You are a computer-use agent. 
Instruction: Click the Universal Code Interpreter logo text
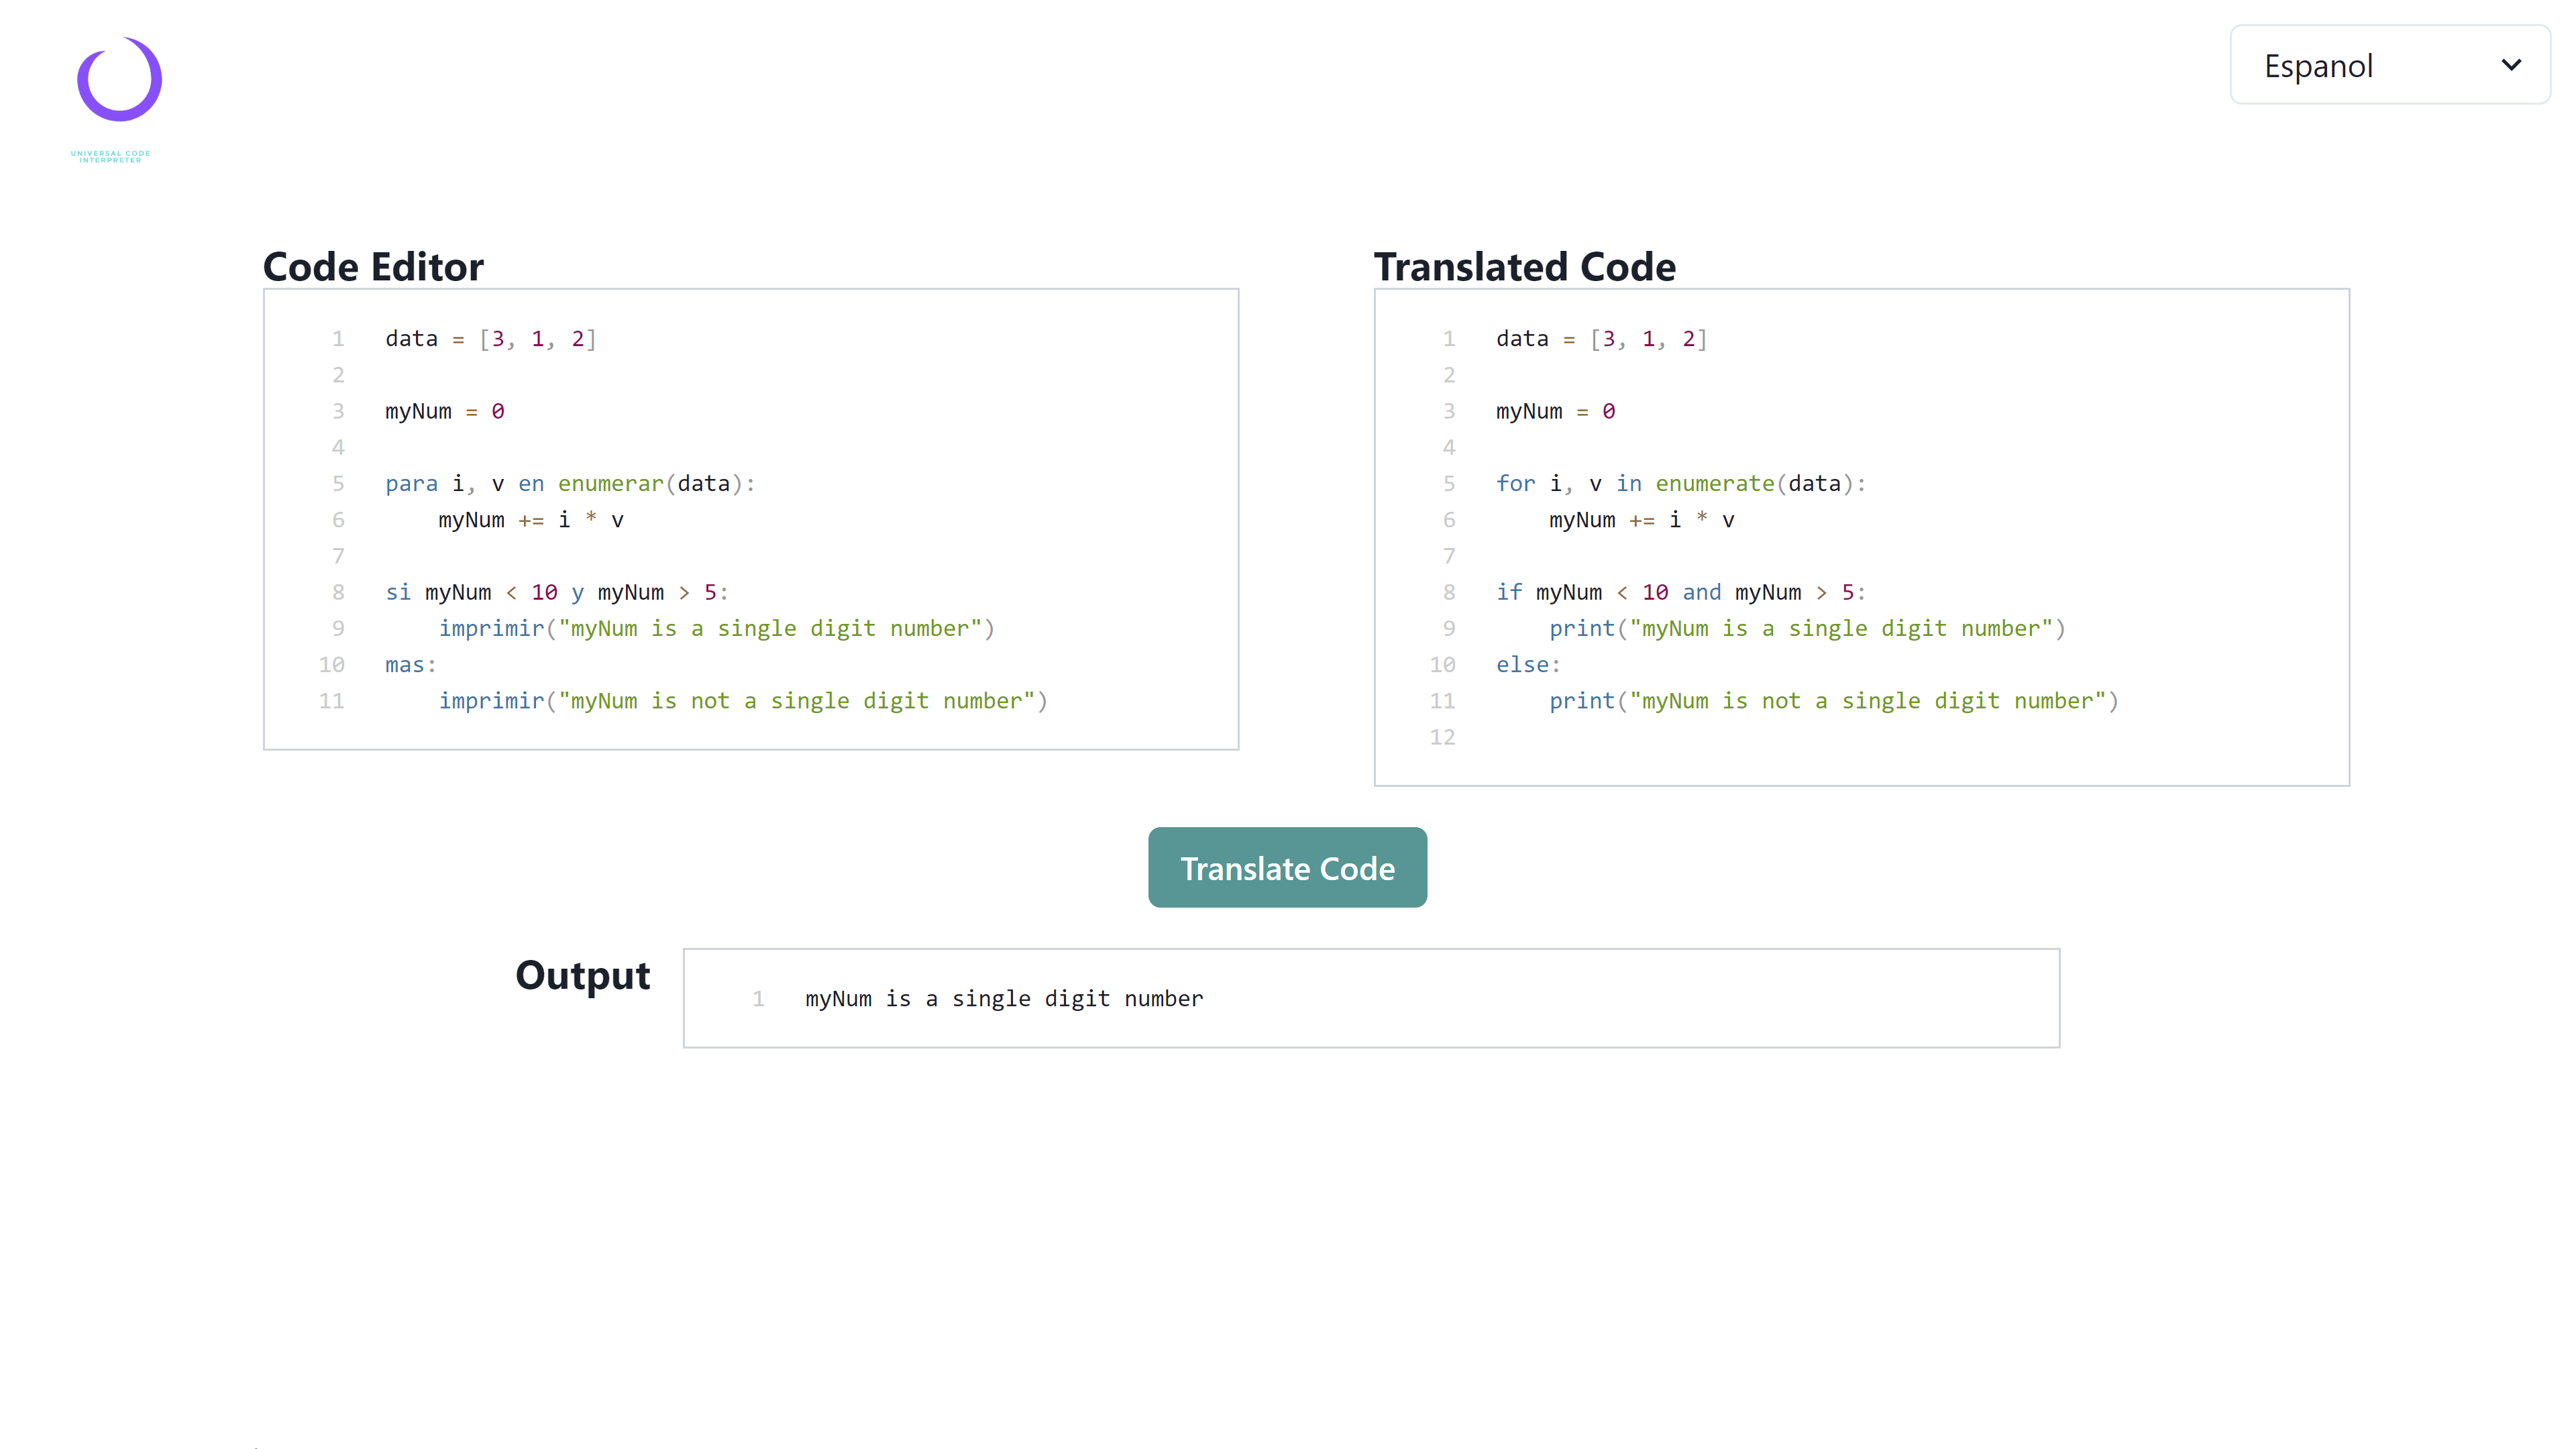click(110, 157)
